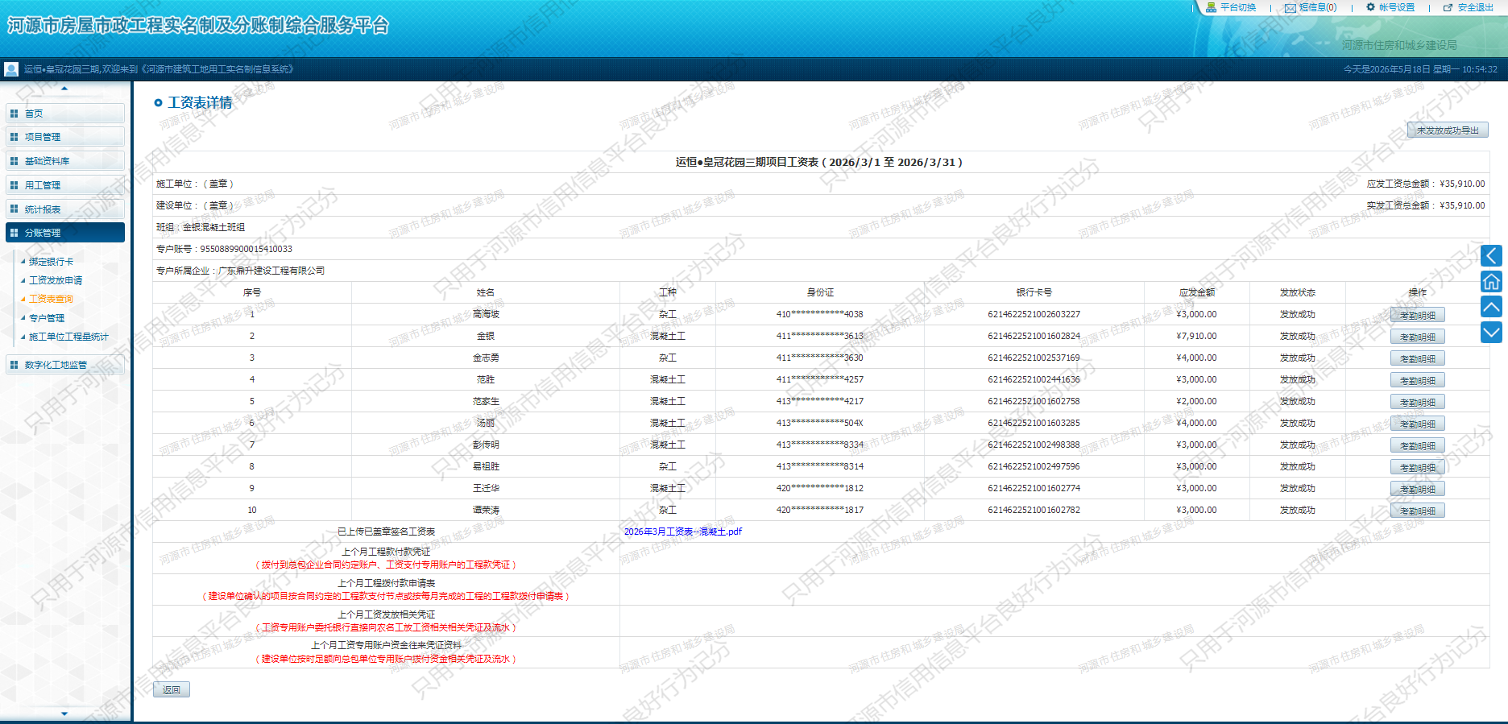Open the 首页 menu item

click(65, 114)
